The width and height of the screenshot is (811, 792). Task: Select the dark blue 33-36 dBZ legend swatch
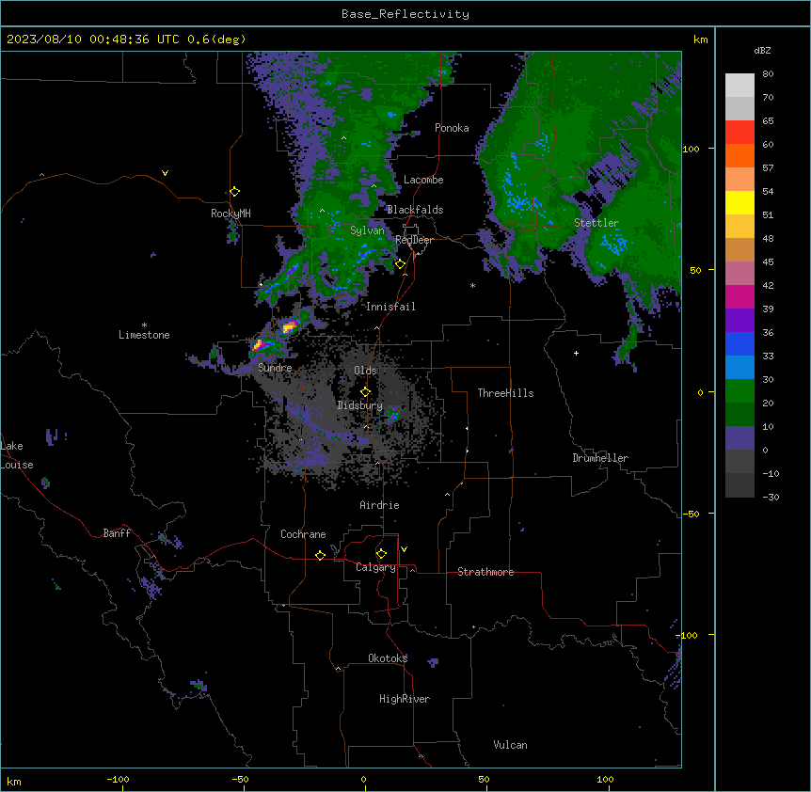739,344
